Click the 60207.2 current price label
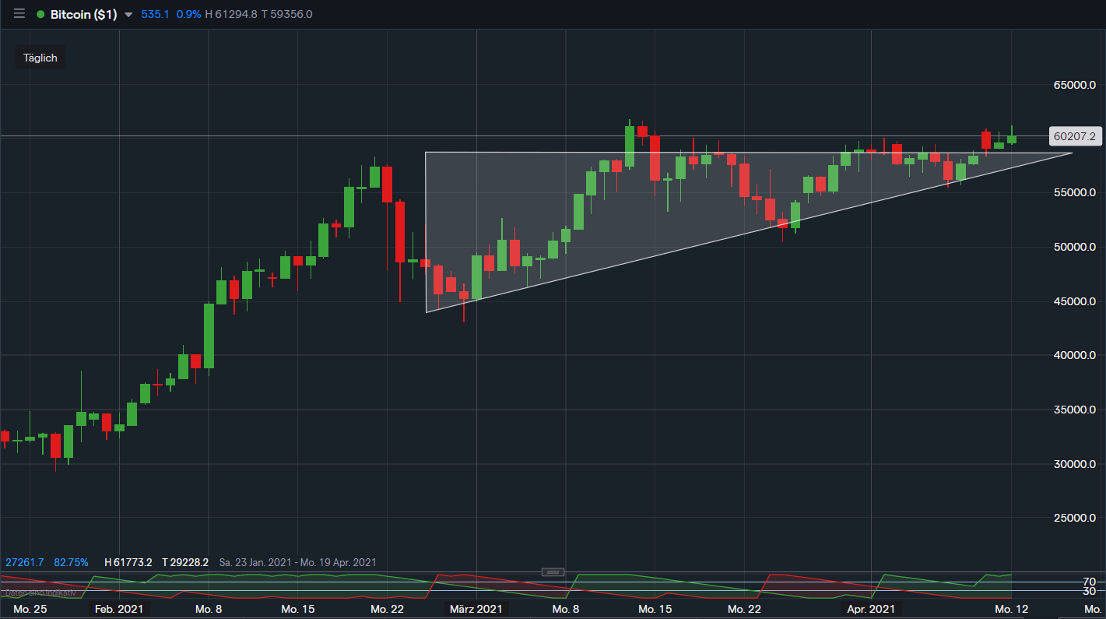 point(1073,136)
